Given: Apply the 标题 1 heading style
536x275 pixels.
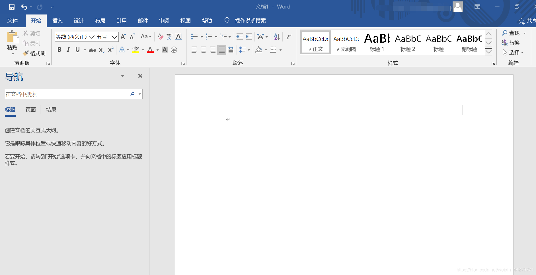Looking at the screenshot, I should click(x=377, y=42).
